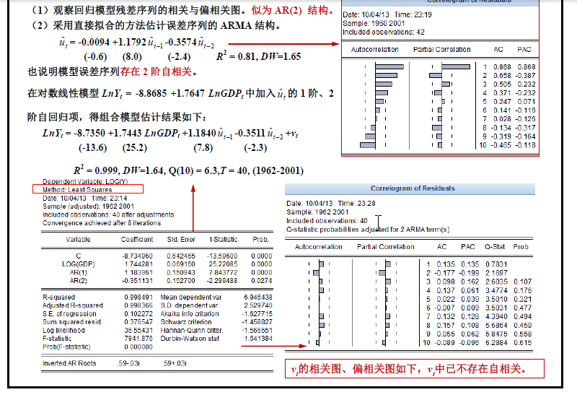
Task: Click the 'Std. Error' column header
Action: (x=181, y=240)
